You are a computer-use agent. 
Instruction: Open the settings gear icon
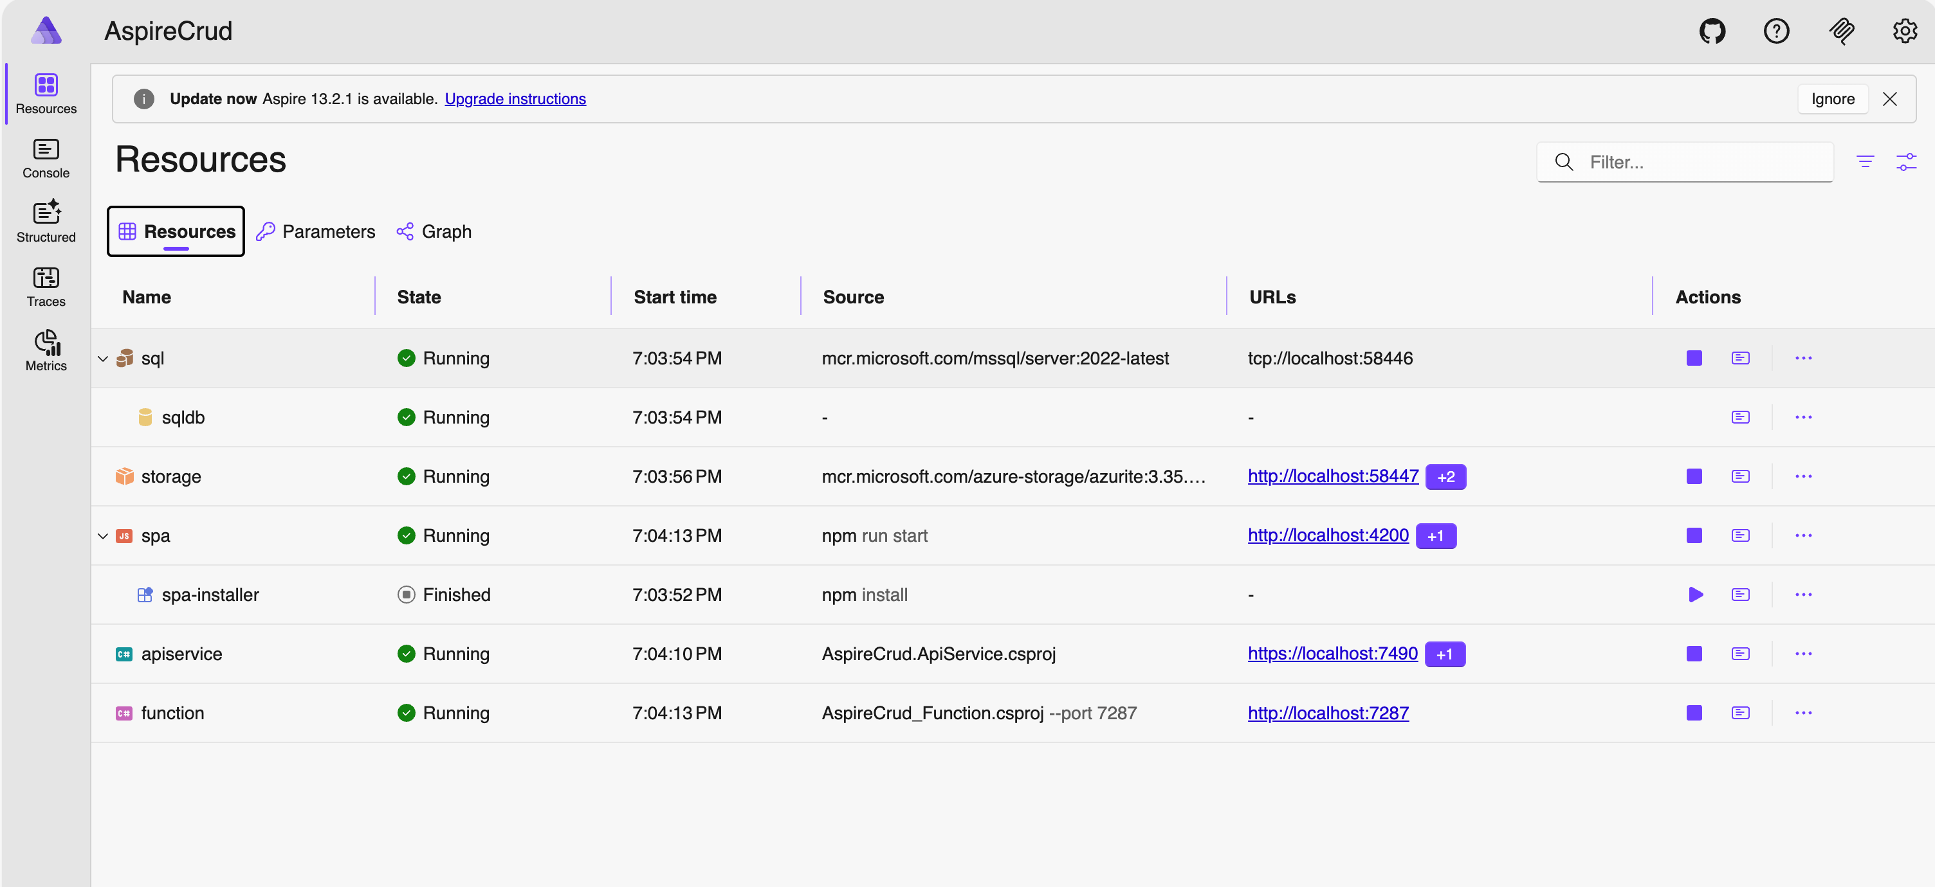pos(1904,31)
